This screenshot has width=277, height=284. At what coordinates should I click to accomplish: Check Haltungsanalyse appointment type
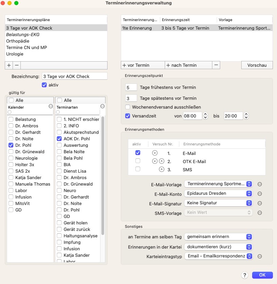coord(59,236)
